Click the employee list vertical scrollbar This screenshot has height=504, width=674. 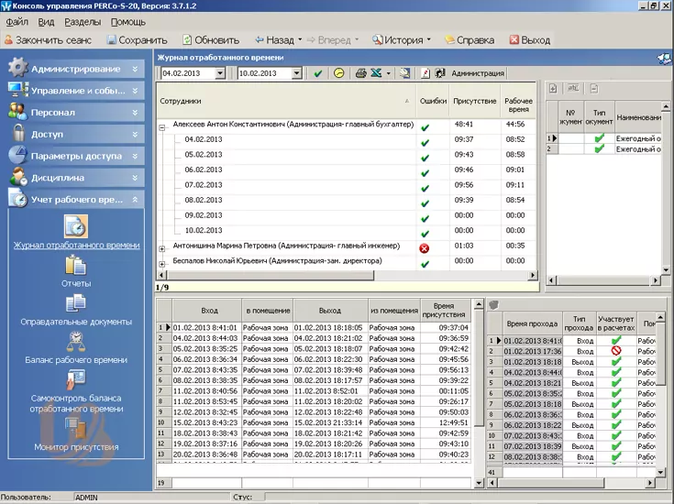coord(543,183)
